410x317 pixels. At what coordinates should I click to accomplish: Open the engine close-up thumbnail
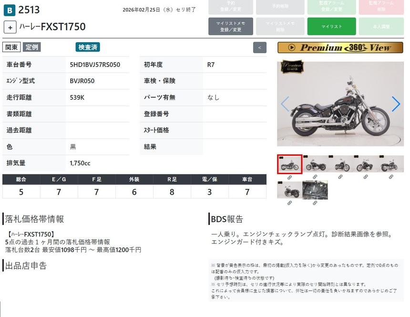pos(315,190)
